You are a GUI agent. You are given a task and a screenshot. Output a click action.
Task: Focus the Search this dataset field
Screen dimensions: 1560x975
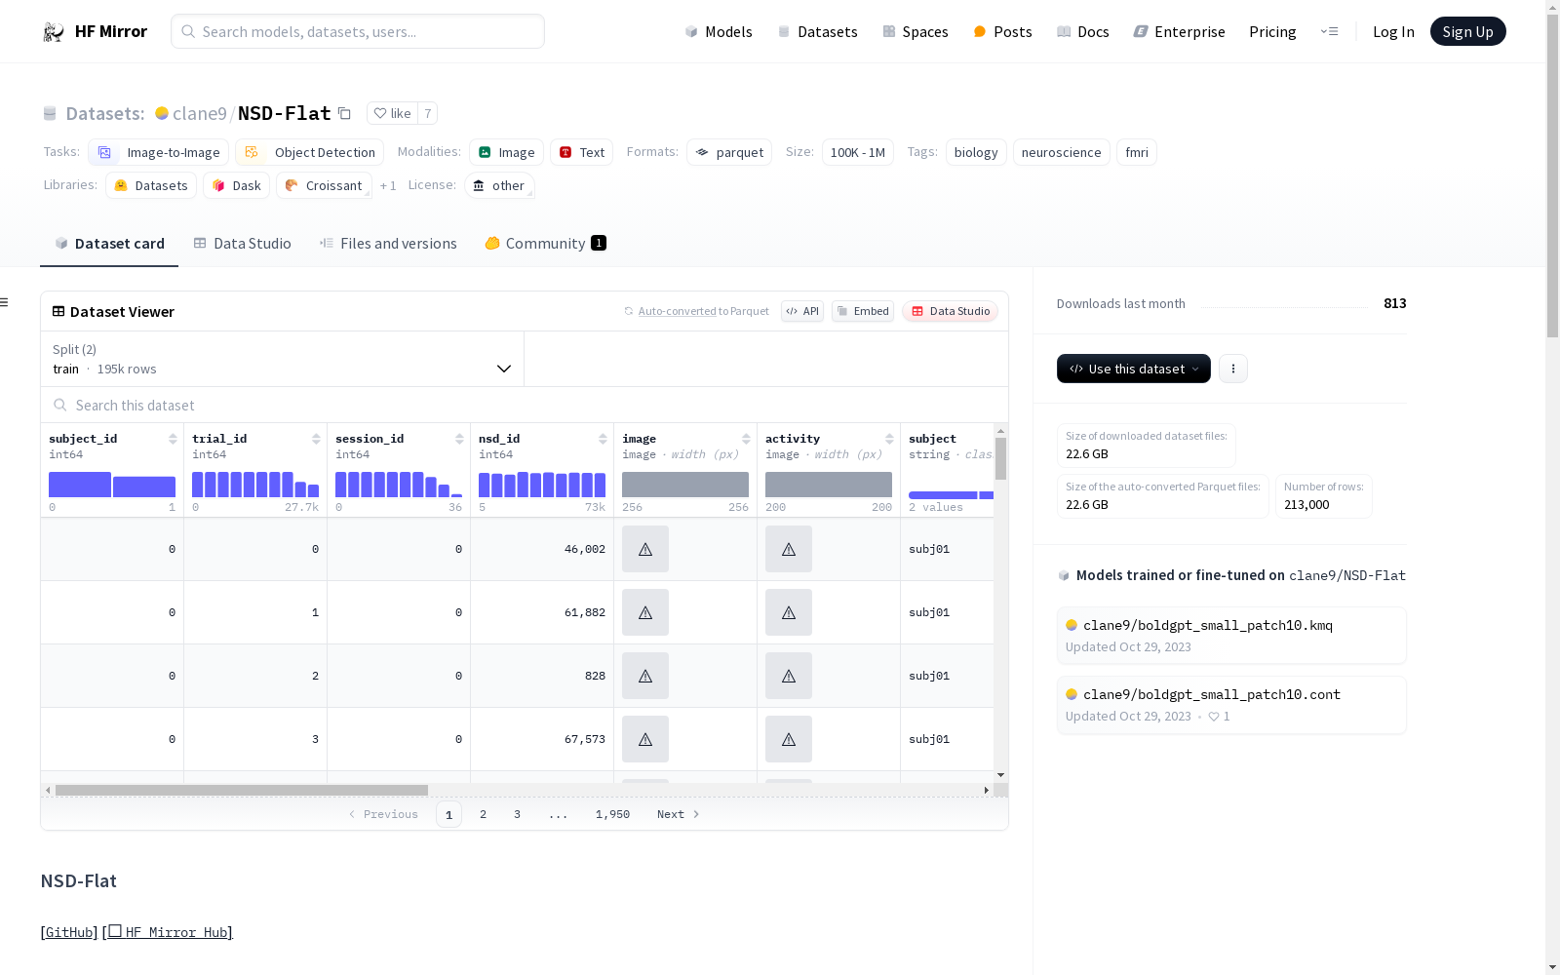click(525, 405)
